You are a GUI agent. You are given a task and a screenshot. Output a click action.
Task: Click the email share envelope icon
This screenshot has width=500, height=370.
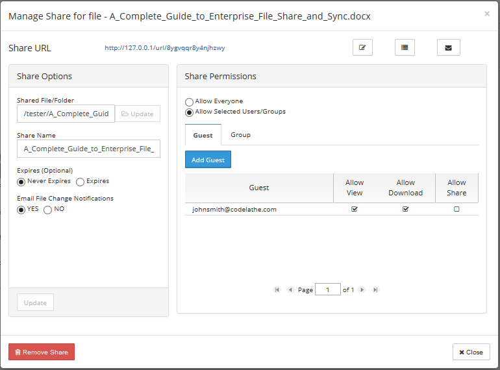[448, 47]
